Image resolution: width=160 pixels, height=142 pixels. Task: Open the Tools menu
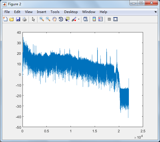click(x=55, y=12)
